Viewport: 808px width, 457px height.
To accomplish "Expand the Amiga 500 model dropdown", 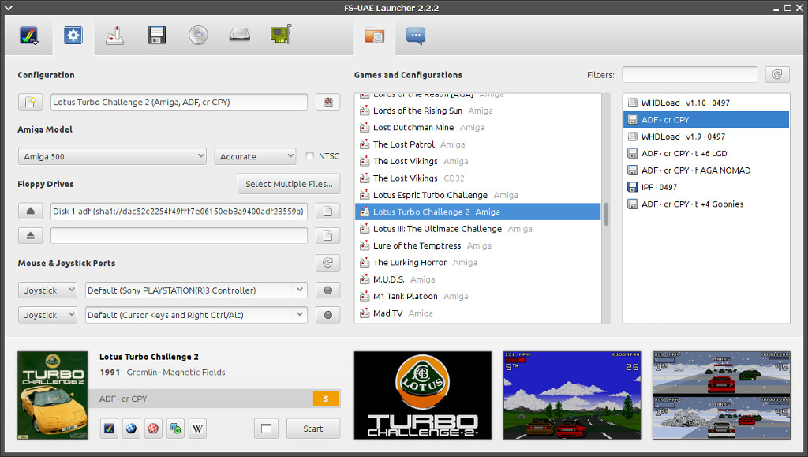I will click(x=112, y=156).
